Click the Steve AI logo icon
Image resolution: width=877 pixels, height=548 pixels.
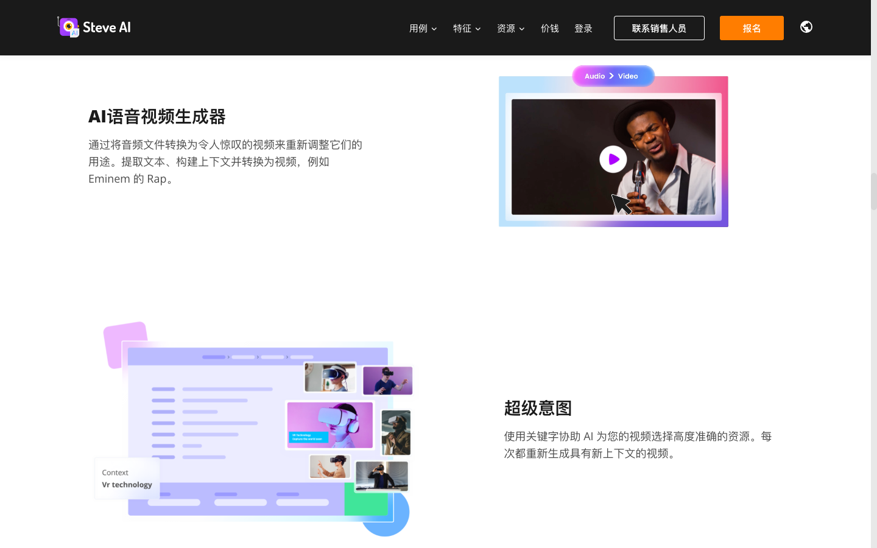click(x=68, y=27)
